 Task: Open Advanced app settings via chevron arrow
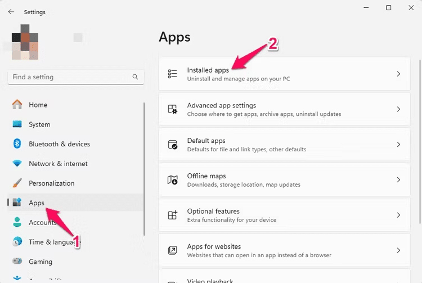tap(398, 109)
